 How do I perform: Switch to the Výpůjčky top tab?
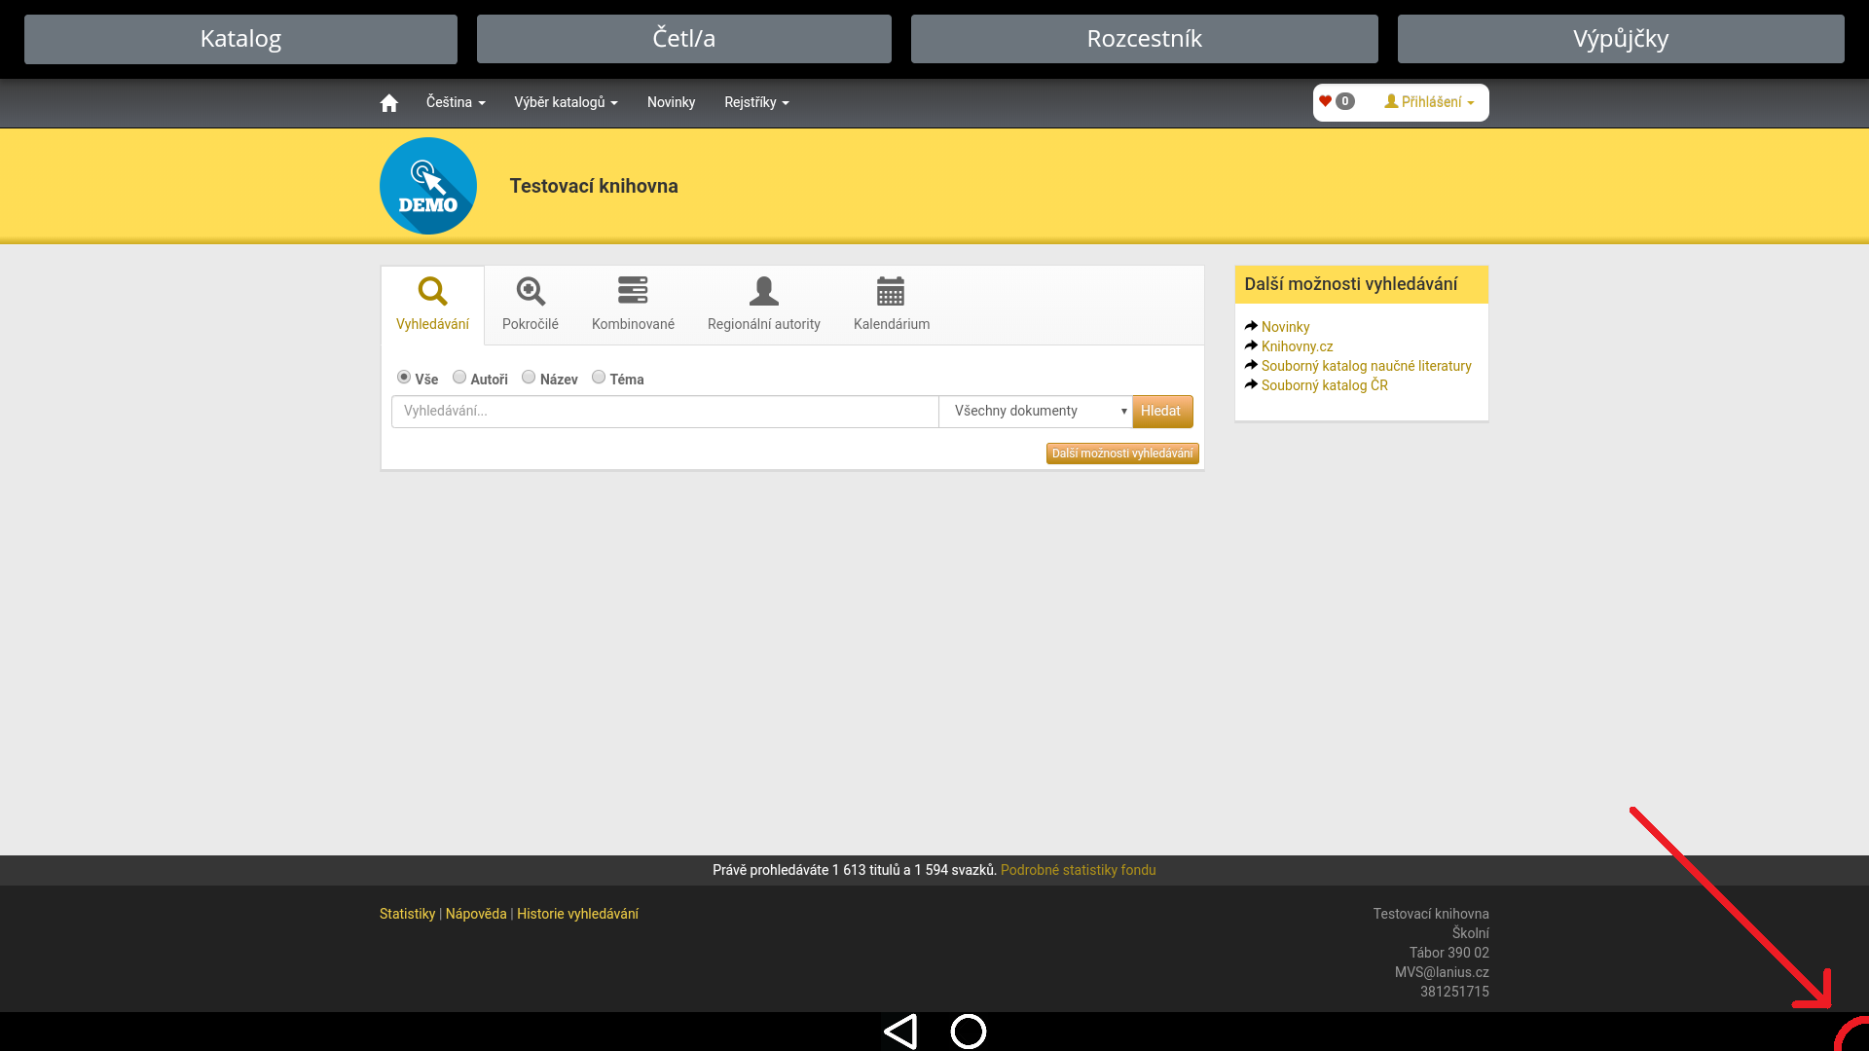[x=1620, y=39]
